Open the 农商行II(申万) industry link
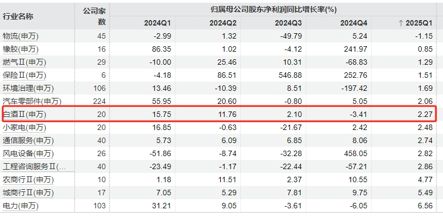 [28, 179]
